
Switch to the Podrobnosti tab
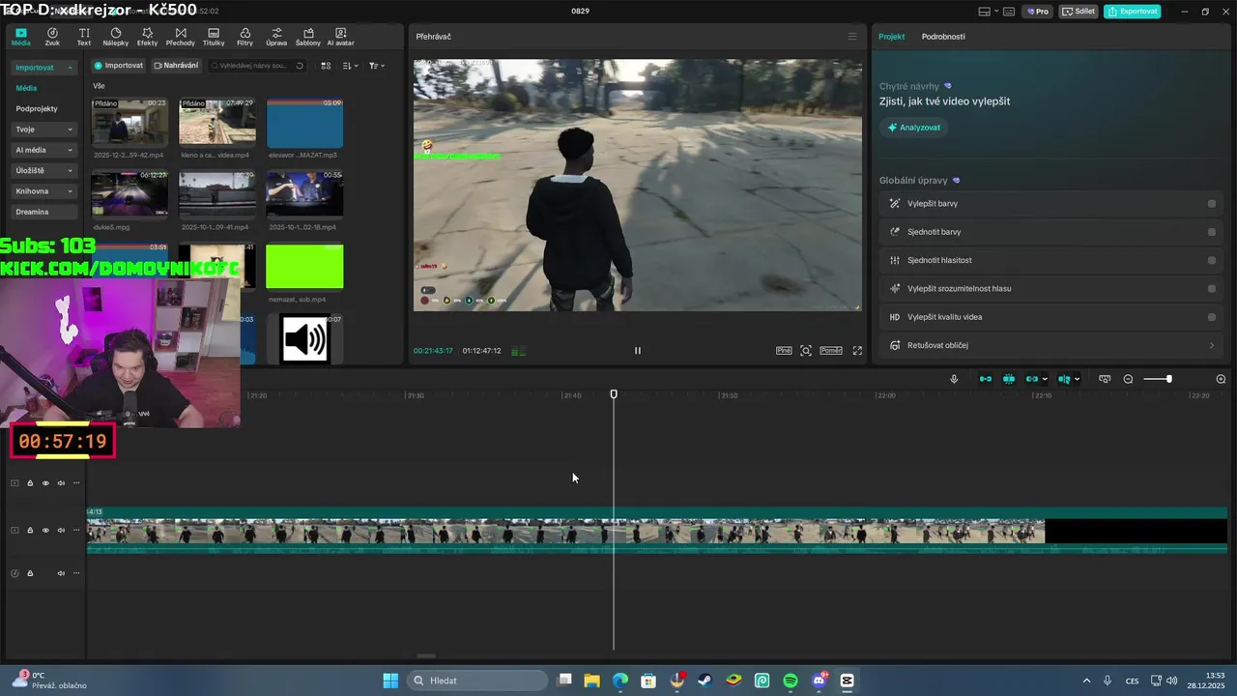pyautogui.click(x=943, y=37)
